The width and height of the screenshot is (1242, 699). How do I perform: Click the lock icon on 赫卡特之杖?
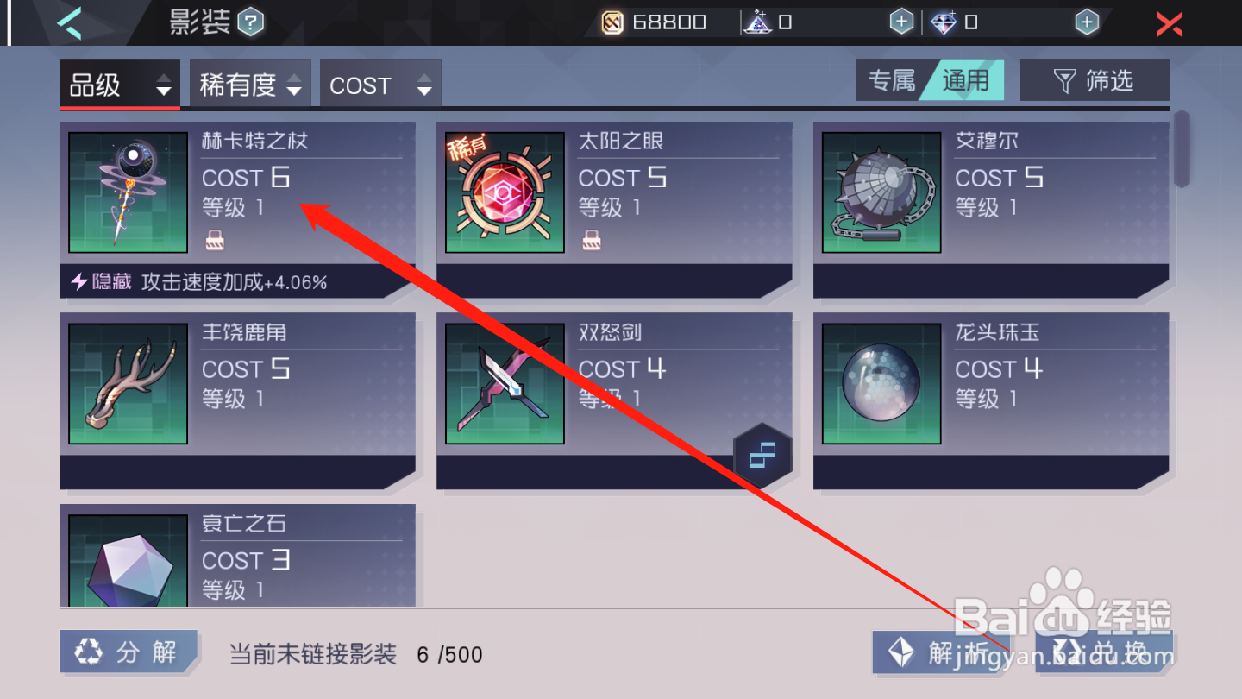tap(215, 242)
